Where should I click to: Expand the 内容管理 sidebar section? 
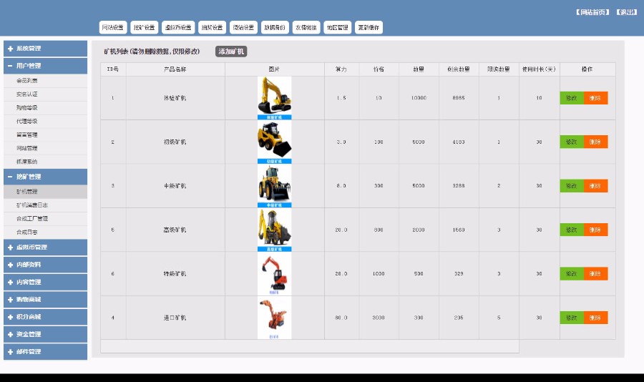45,282
